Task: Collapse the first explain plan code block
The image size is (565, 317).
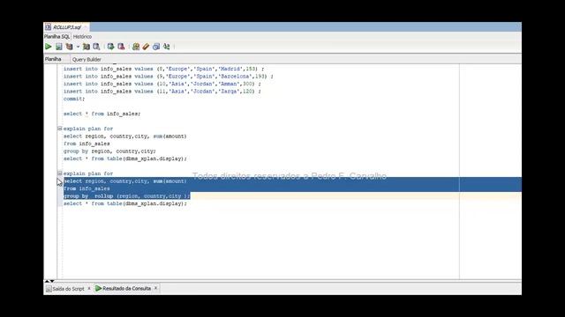Action: click(60, 129)
